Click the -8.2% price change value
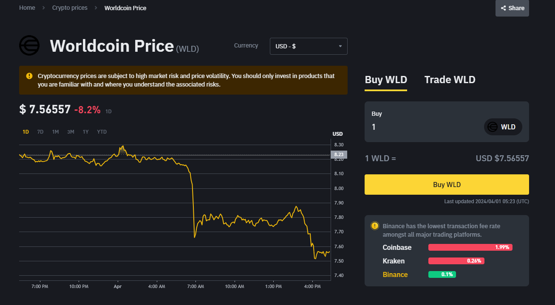The width and height of the screenshot is (555, 305). [87, 110]
